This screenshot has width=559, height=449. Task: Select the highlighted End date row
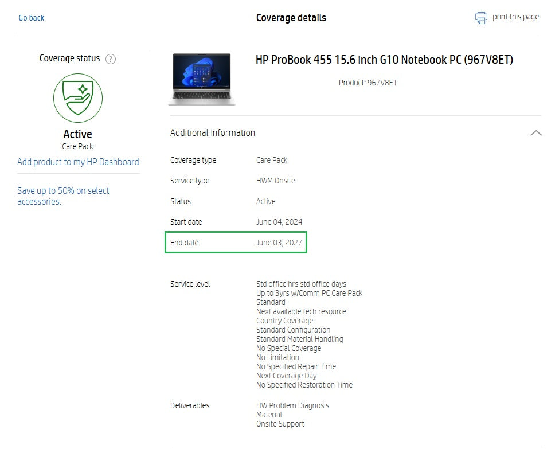[x=236, y=242]
